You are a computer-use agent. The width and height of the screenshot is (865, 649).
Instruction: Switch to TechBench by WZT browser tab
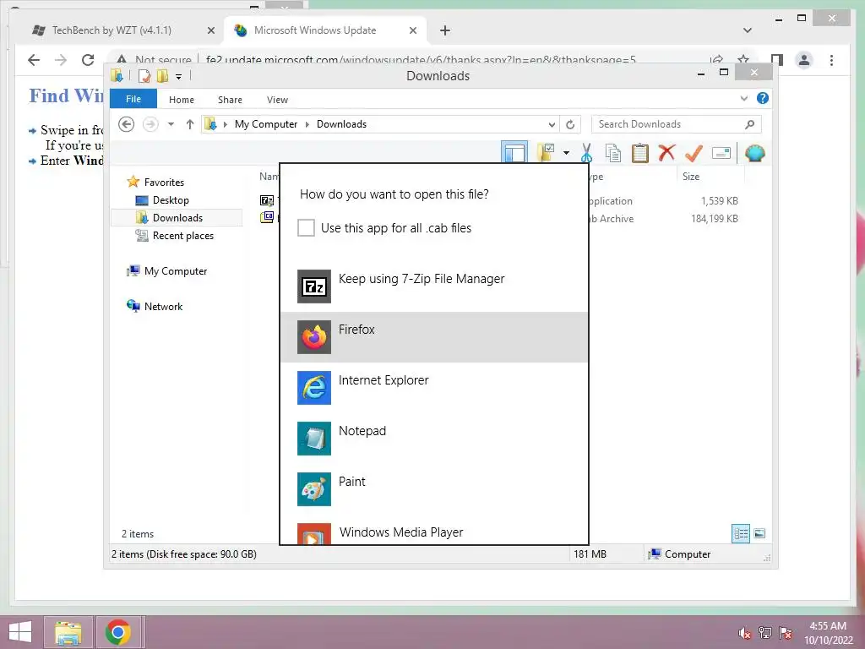tap(111, 30)
